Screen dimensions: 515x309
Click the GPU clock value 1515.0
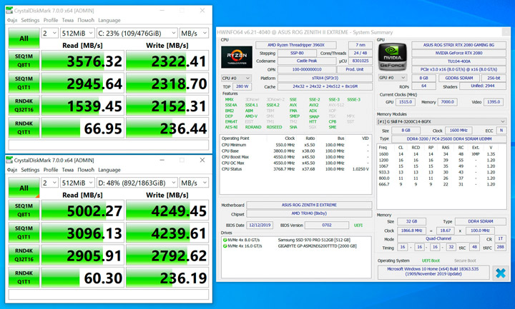(406, 102)
